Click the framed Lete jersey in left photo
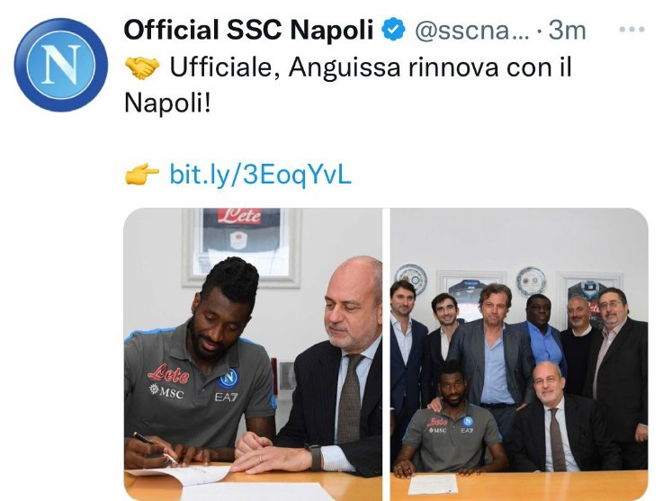The height and width of the screenshot is (501, 663). tap(241, 246)
